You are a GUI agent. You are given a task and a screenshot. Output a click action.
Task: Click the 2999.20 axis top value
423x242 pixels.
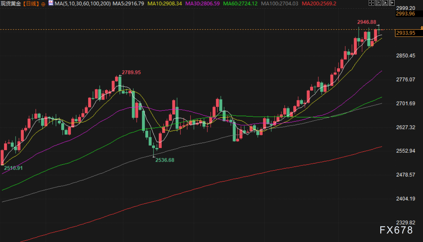[406, 8]
